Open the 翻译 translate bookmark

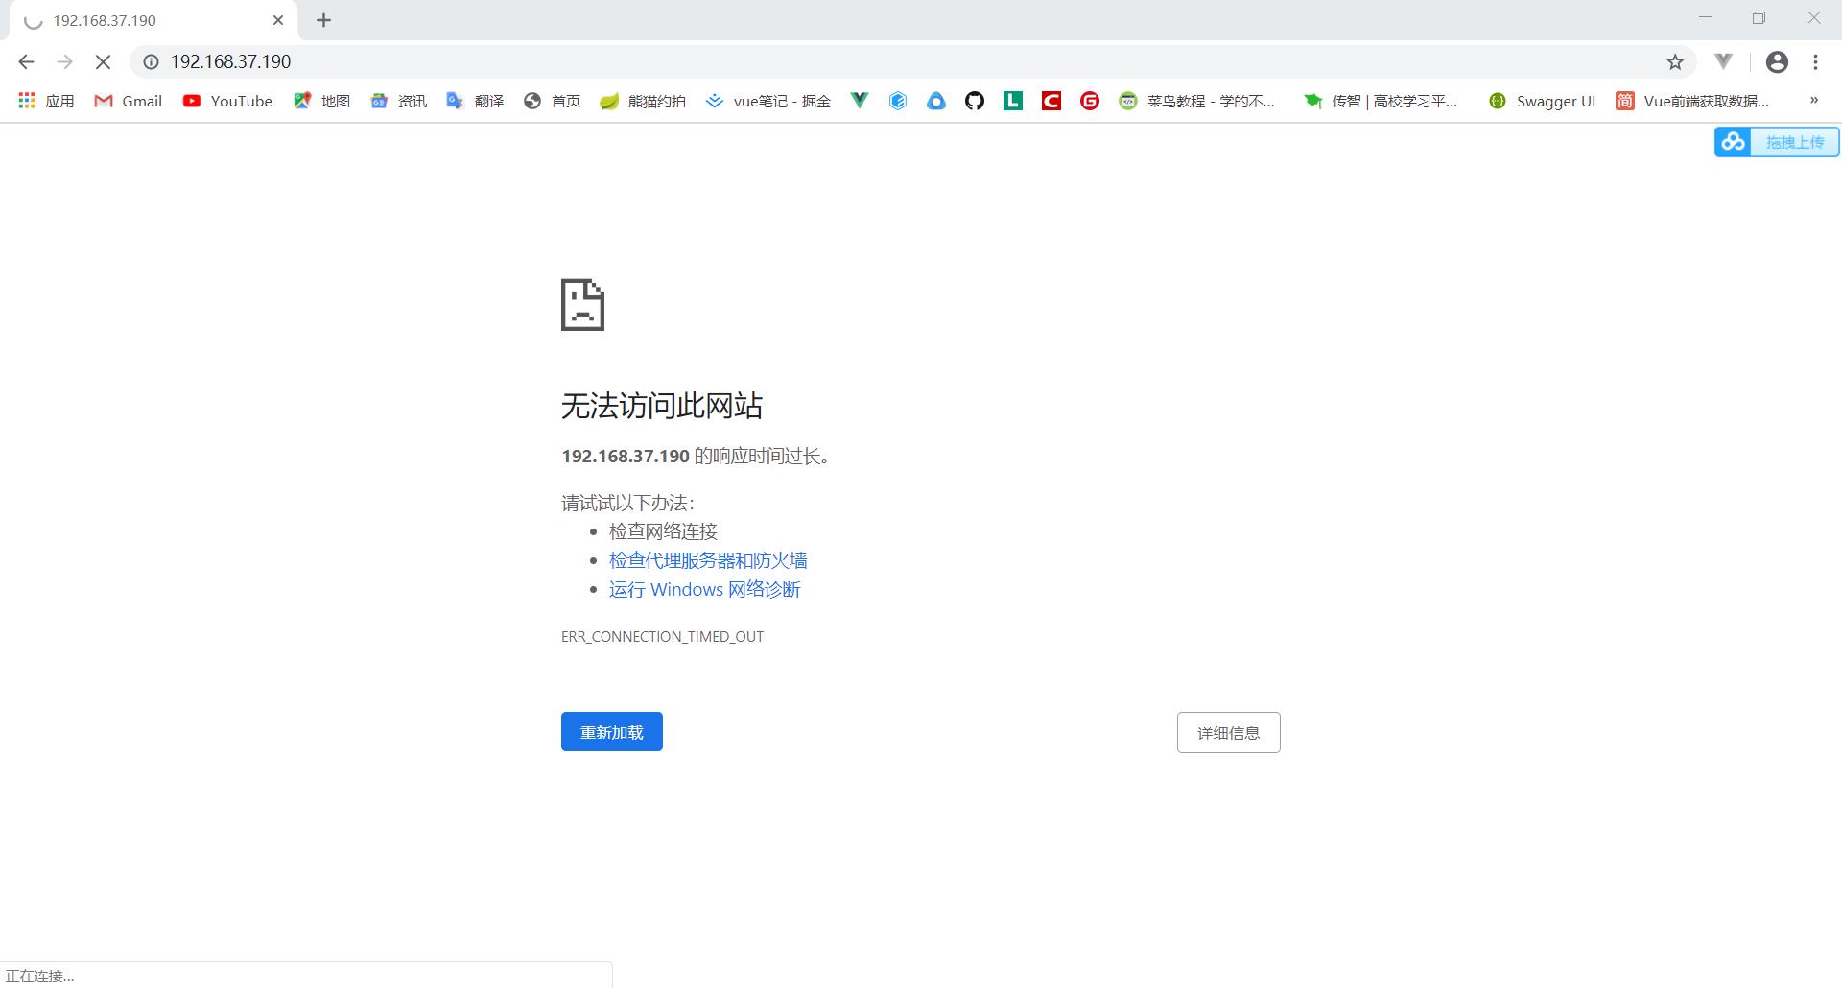coord(475,101)
